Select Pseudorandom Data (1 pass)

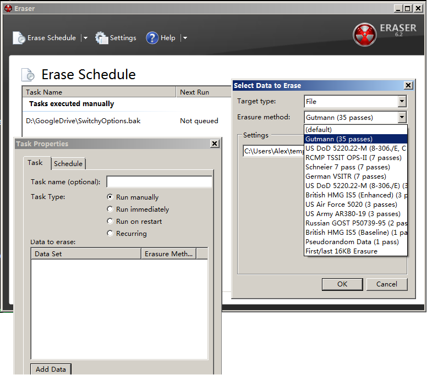click(x=355, y=241)
